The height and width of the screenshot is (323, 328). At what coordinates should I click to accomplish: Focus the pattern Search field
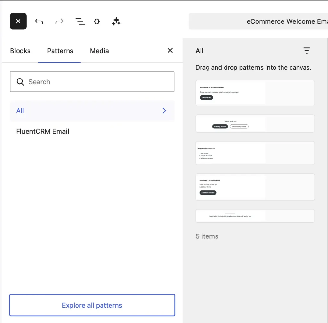tap(92, 82)
